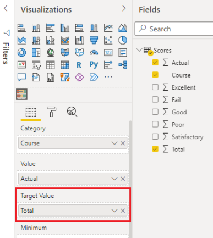Open get more visuals ellipsis

108,77
